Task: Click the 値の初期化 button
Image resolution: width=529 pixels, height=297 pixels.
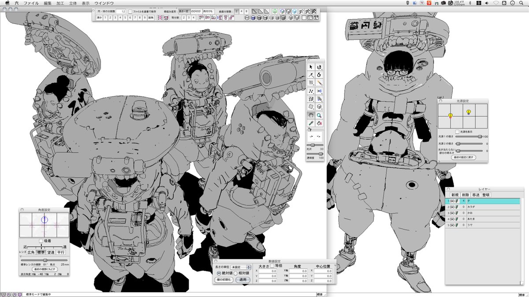Action: tap(224, 279)
